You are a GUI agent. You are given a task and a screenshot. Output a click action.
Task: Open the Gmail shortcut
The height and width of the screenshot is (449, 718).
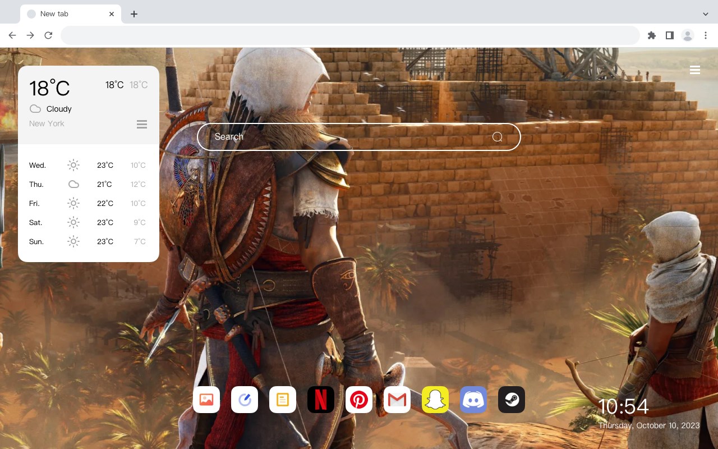pos(397,400)
